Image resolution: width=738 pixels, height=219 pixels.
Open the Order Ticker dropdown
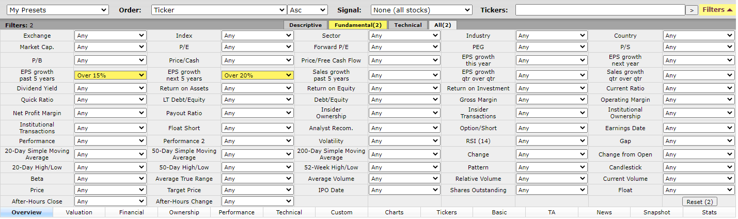[x=219, y=10]
